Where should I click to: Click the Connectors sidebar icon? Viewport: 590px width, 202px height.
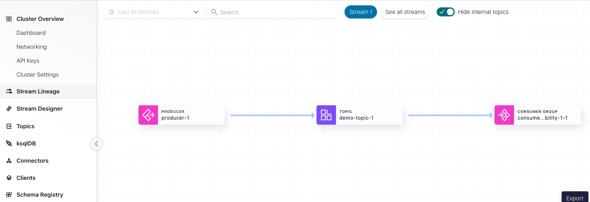pos(9,161)
